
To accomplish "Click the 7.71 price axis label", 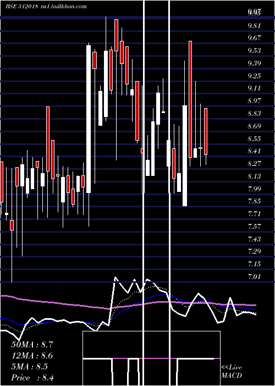I will tap(254, 214).
